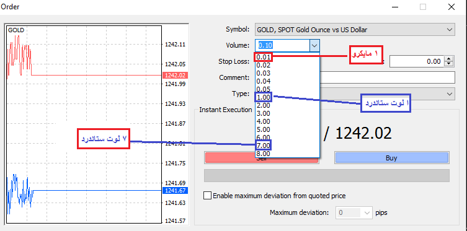Enable maximum deviation from quoted price
This screenshot has height=231, width=467.
[207, 196]
